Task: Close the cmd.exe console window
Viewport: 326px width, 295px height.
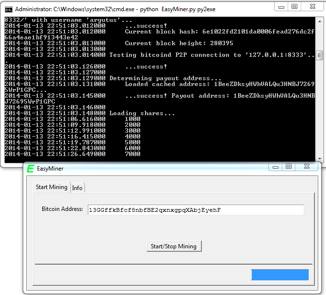Action: pos(312,7)
